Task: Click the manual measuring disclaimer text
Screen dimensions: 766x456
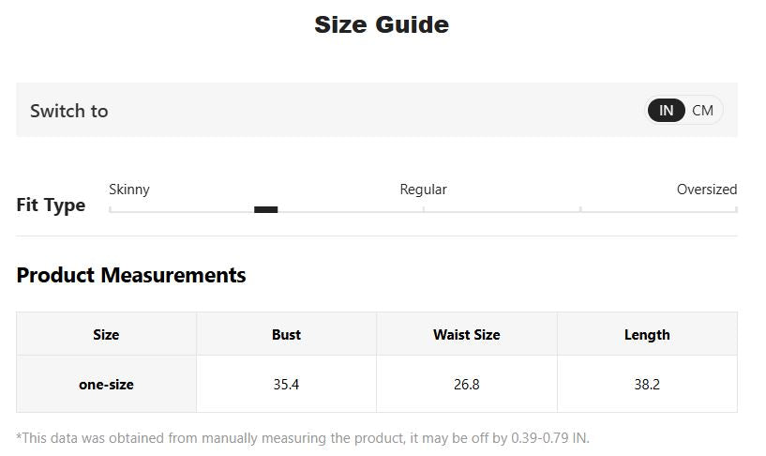Action: (x=303, y=438)
